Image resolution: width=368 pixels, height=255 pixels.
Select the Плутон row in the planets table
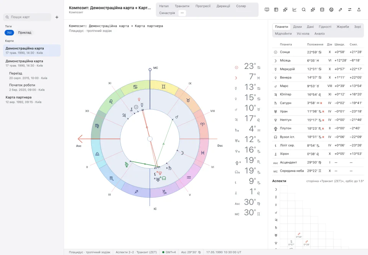(318, 128)
